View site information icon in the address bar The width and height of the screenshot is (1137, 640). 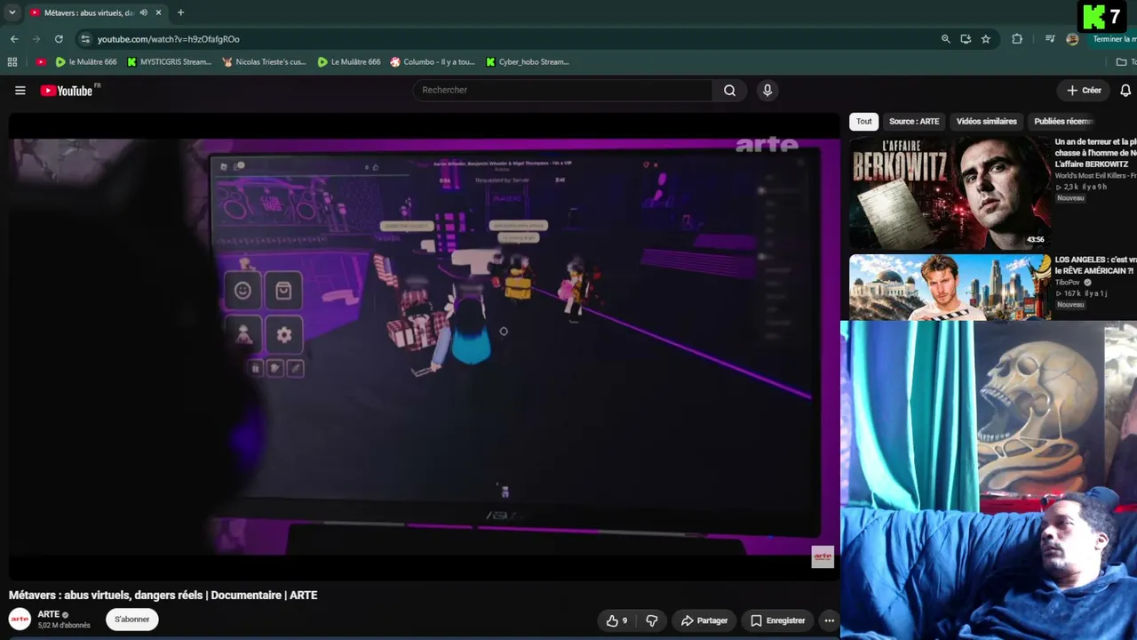(x=85, y=39)
